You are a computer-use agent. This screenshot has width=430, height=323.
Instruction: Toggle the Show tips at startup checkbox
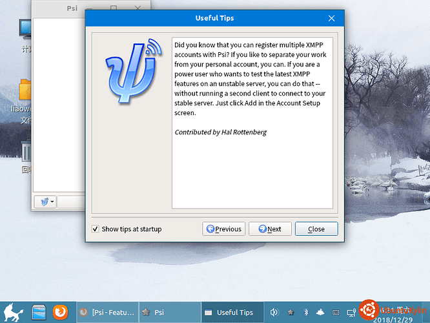[95, 229]
